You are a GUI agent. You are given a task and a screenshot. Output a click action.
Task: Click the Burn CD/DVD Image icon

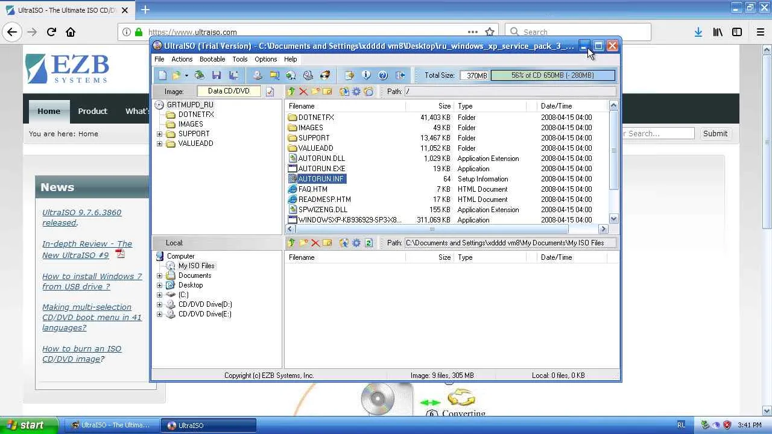[x=325, y=75]
